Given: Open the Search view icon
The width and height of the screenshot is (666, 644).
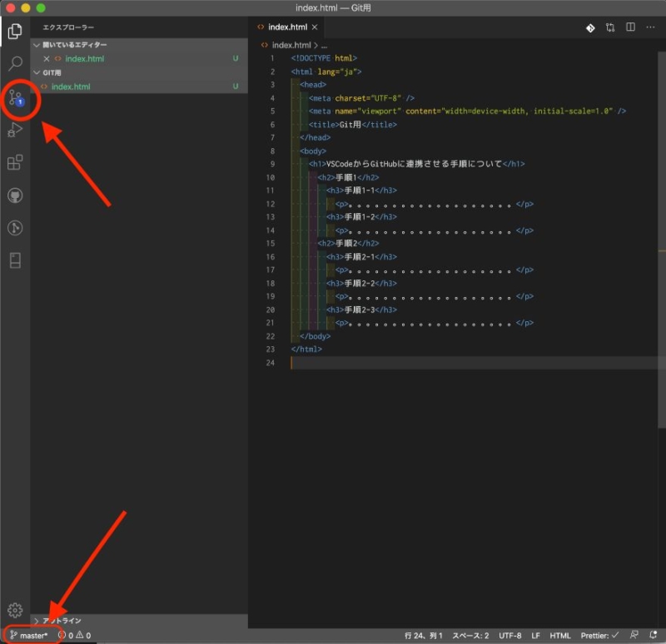Looking at the screenshot, I should pyautogui.click(x=15, y=63).
